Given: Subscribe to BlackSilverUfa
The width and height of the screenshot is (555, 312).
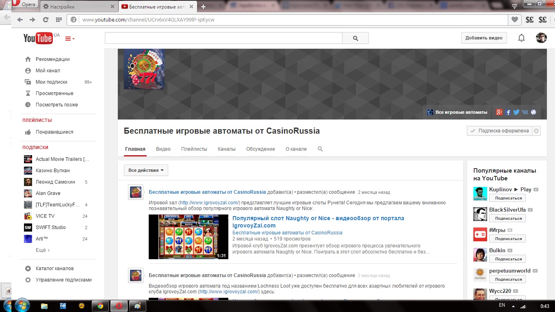Looking at the screenshot, I should 507,219.
